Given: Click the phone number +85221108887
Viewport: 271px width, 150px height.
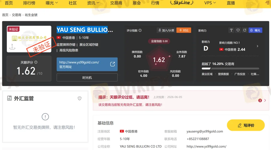Looking at the screenshot, I should click(198, 139).
